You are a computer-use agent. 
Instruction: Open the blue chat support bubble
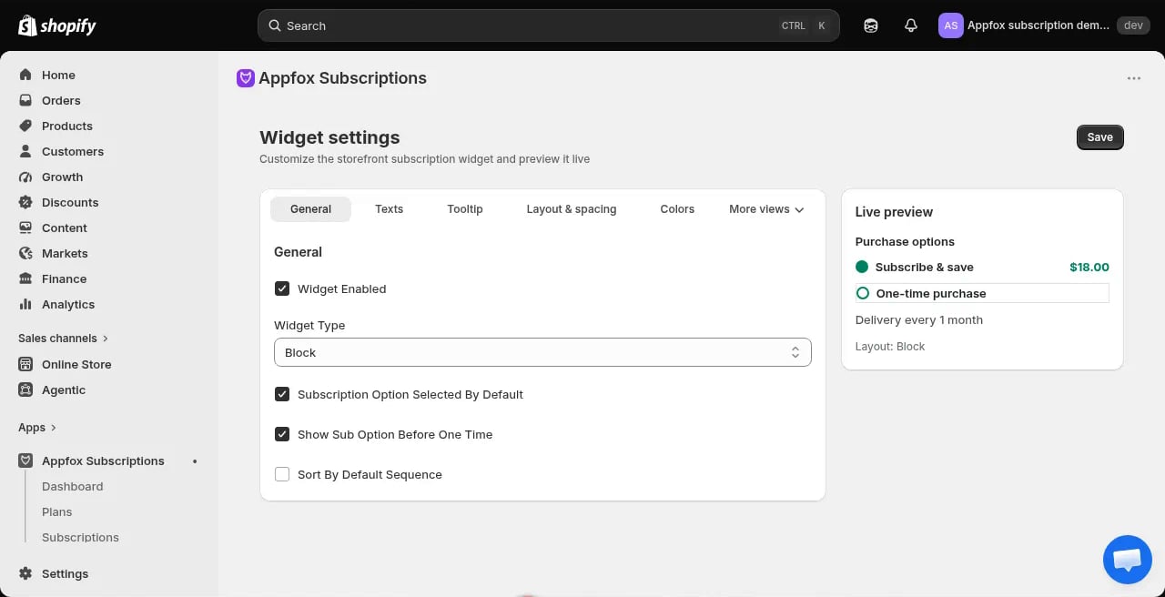click(x=1127, y=559)
